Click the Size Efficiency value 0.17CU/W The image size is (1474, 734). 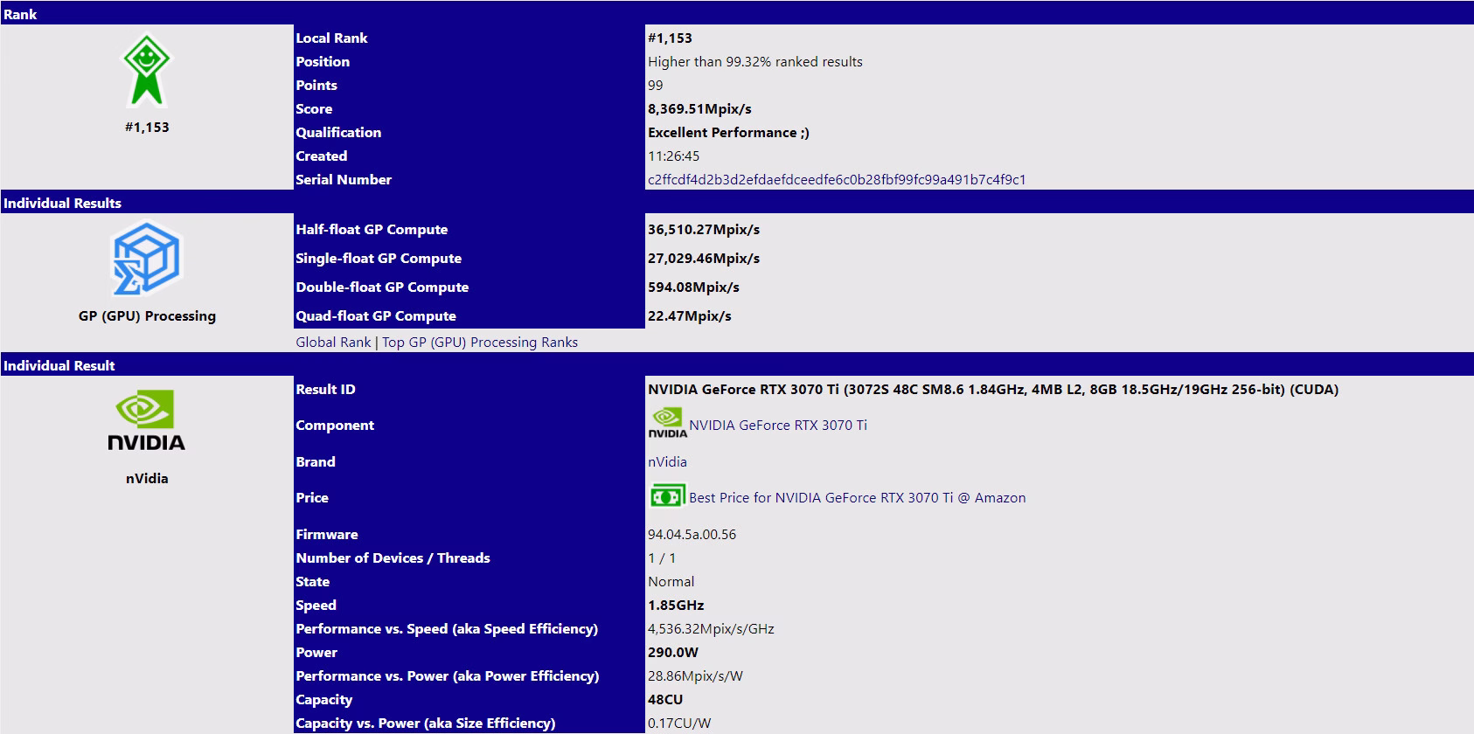click(679, 723)
